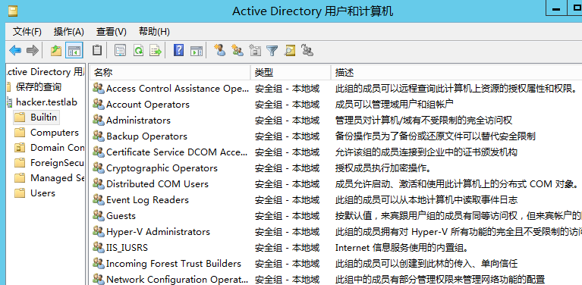This screenshot has height=285, width=582.
Task: Click description 成员可以管理域用户和组帐户
Action: click(x=394, y=105)
